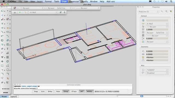
Task: Select the Explode tool (orange icon)
Action: tap(8, 78)
